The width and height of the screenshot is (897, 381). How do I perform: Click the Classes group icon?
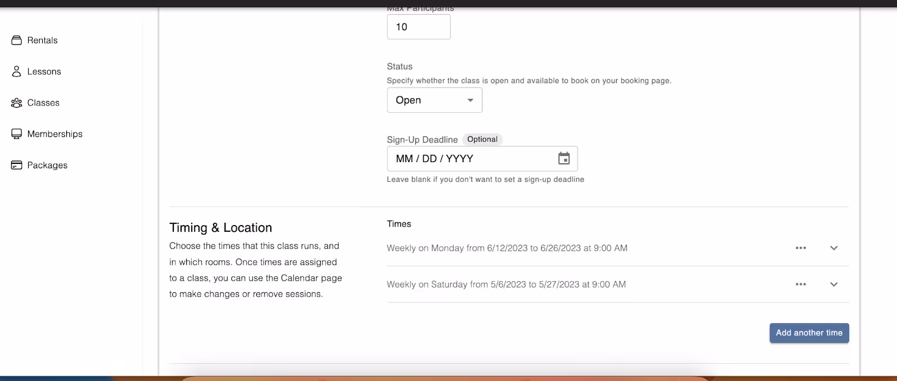click(x=17, y=103)
